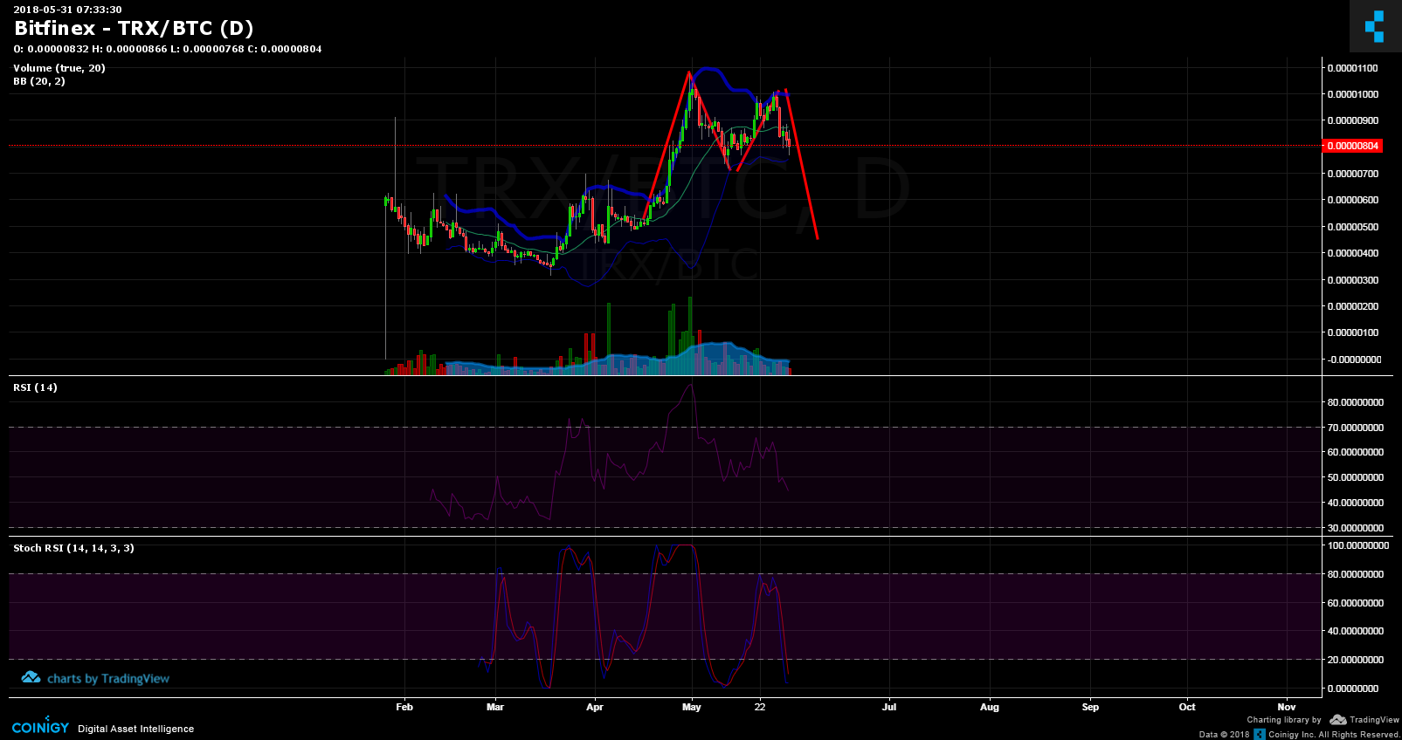Image resolution: width=1402 pixels, height=740 pixels.
Task: Click the 'Feb' marker on the time axis
Action: [404, 707]
